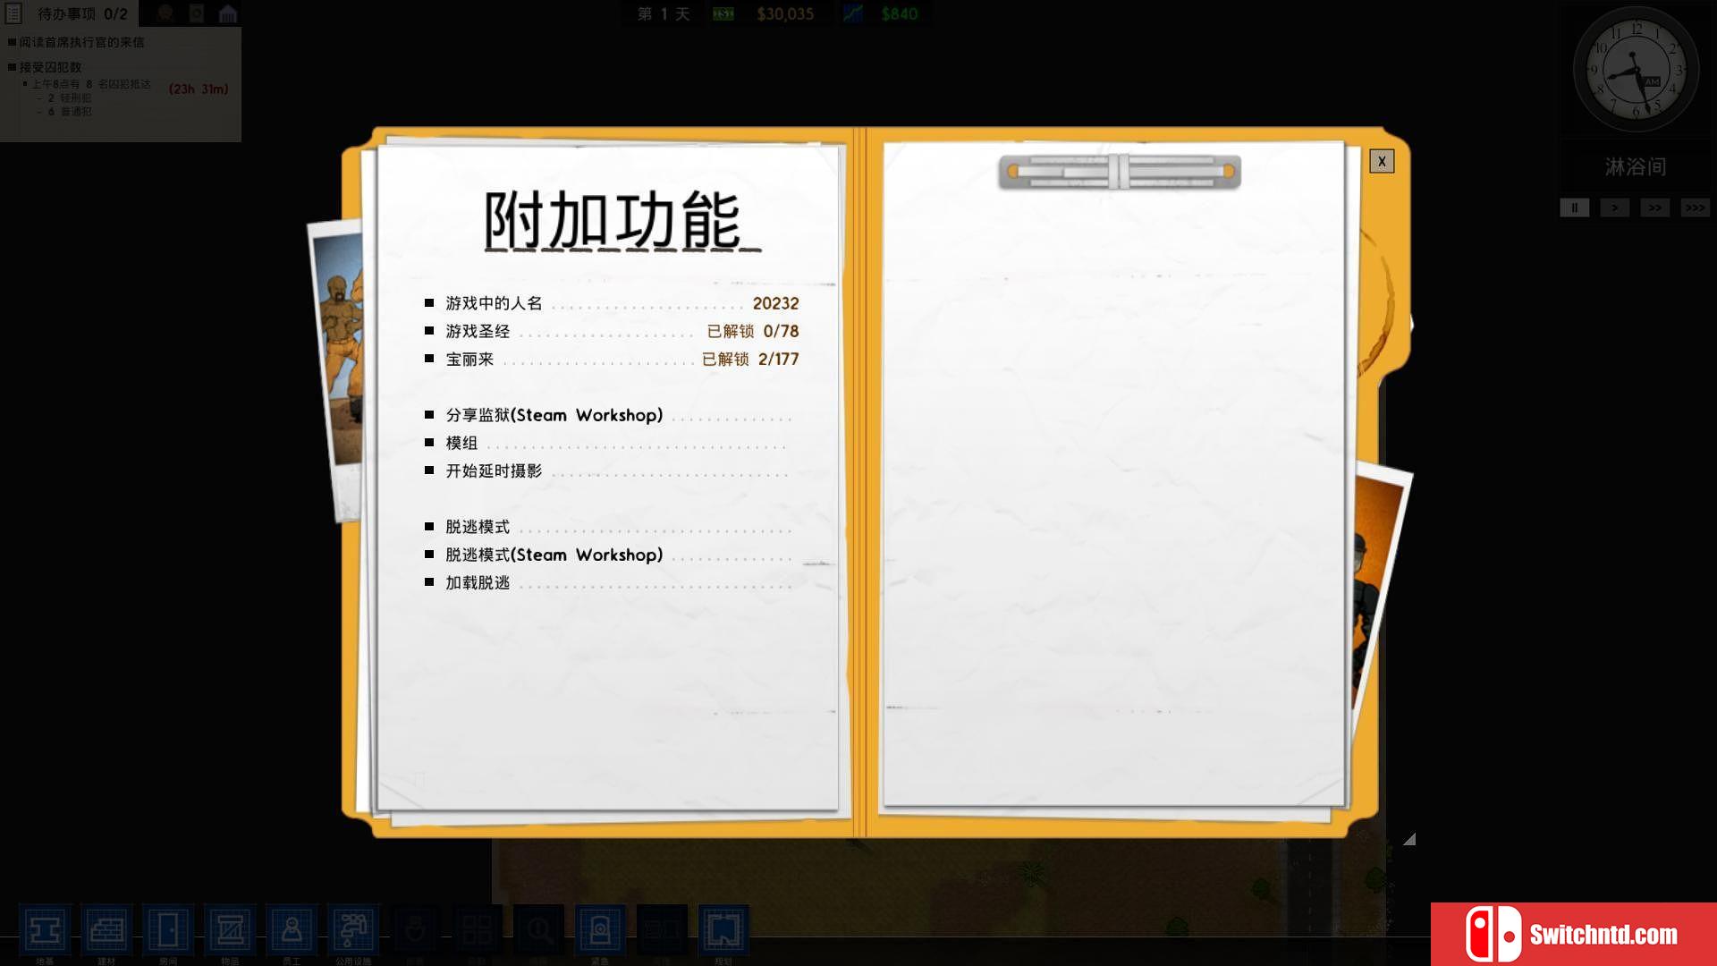Select the 建材 materials icon
This screenshot has height=966, width=1717.
pyautogui.click(x=106, y=930)
